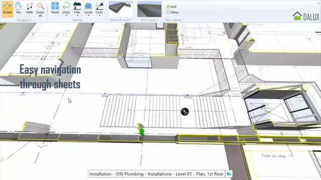Click the green arrow marker on wall
Screen dimensions: 321x180
[x=141, y=131]
